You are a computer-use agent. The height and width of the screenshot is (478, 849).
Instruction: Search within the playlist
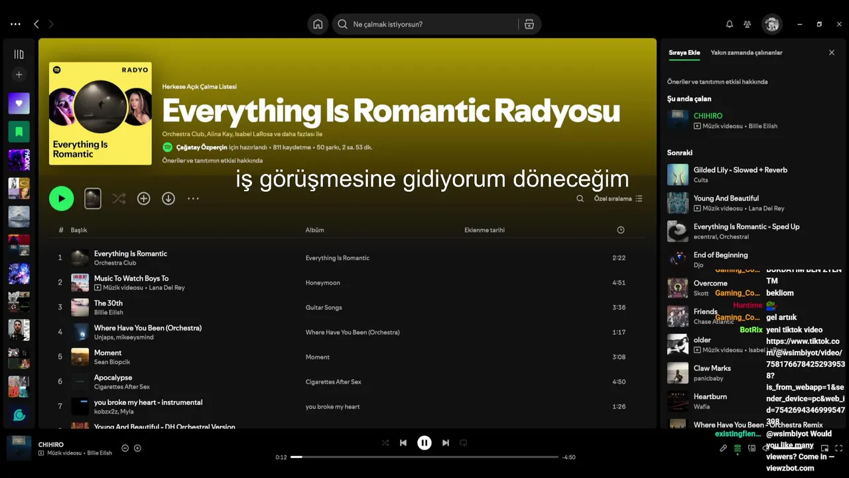tap(580, 199)
